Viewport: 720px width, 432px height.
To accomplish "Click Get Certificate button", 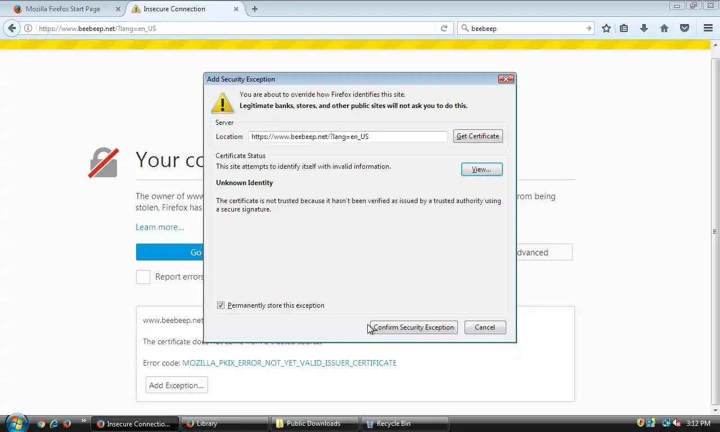I will pyautogui.click(x=478, y=136).
